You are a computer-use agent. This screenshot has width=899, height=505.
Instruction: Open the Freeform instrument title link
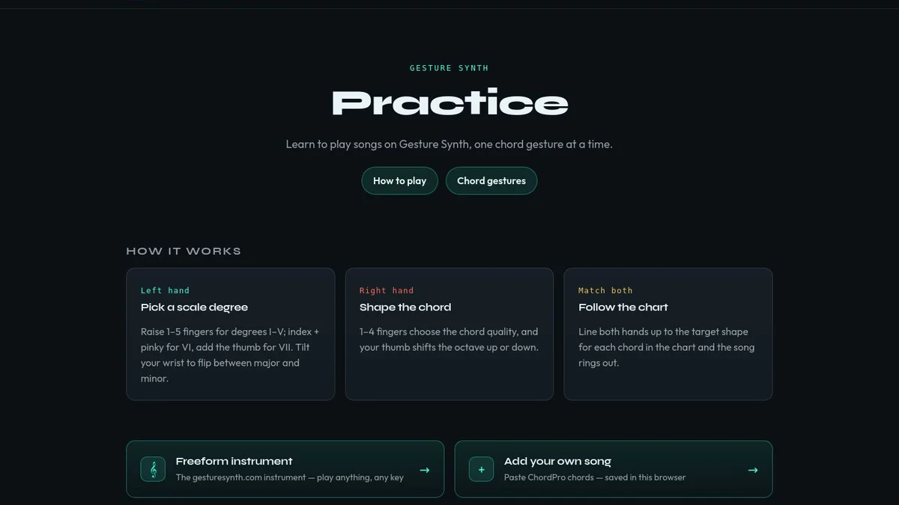234,462
